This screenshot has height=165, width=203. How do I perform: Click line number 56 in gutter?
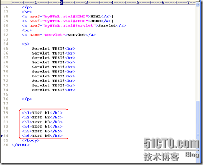6,7
